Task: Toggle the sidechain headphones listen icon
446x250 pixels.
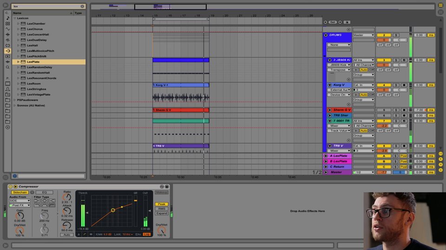Action: (32, 193)
